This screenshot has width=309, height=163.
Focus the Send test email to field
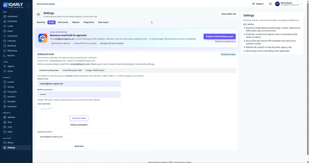pos(79,137)
